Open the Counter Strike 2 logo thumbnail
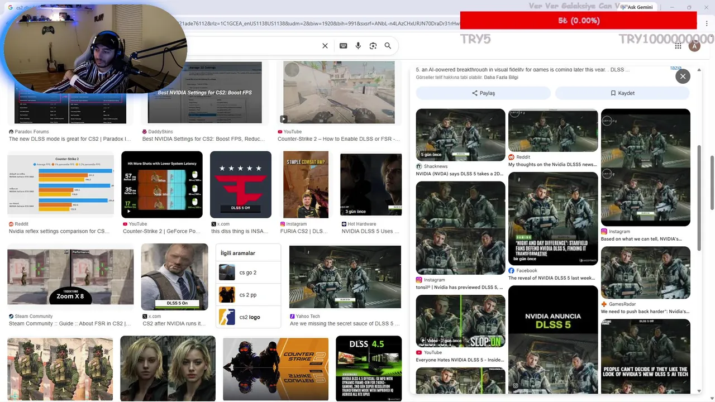This screenshot has width=715, height=402. (x=275, y=368)
